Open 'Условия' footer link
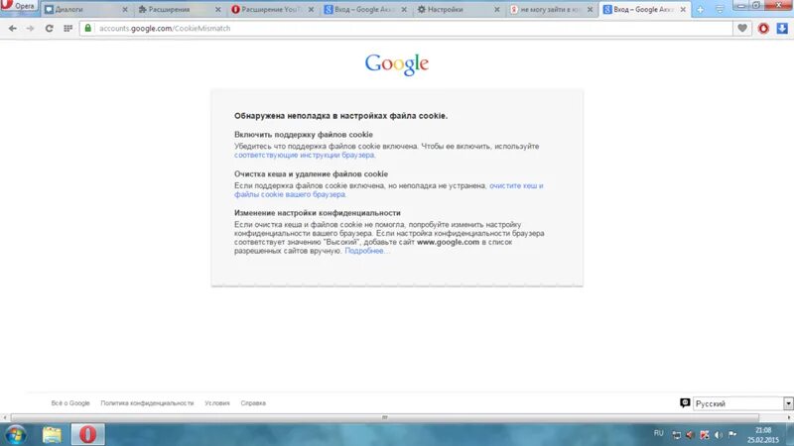 tap(217, 403)
